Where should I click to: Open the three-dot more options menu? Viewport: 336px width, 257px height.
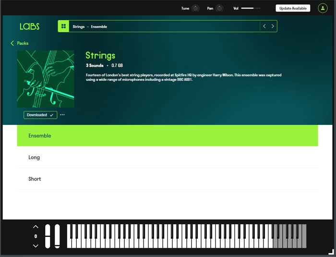point(62,115)
